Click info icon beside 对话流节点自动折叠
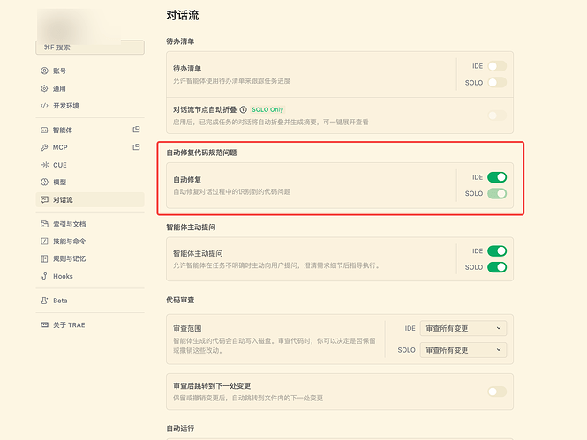 click(x=244, y=109)
